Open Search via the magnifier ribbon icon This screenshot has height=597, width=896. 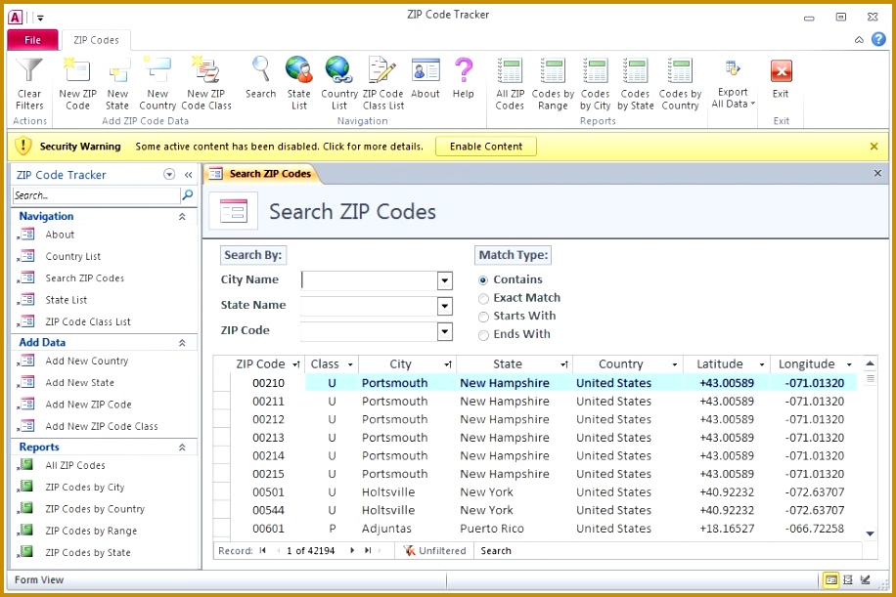click(260, 69)
